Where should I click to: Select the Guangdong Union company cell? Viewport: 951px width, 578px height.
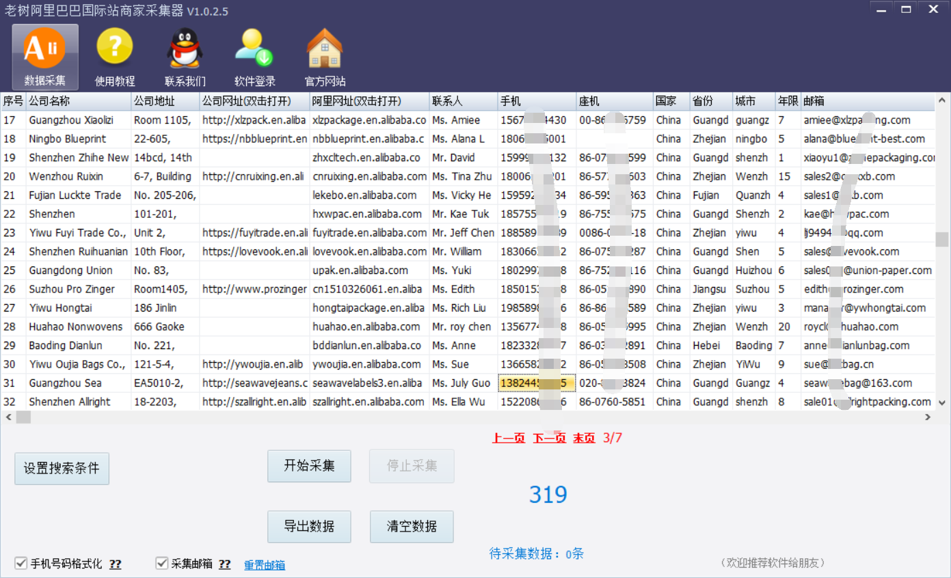[x=79, y=271]
